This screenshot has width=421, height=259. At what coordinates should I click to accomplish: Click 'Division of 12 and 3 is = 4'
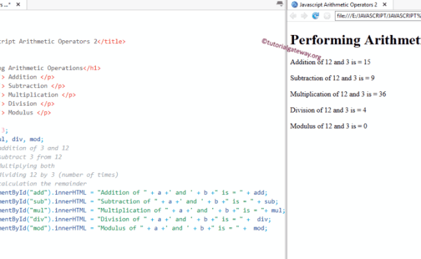[328, 110]
